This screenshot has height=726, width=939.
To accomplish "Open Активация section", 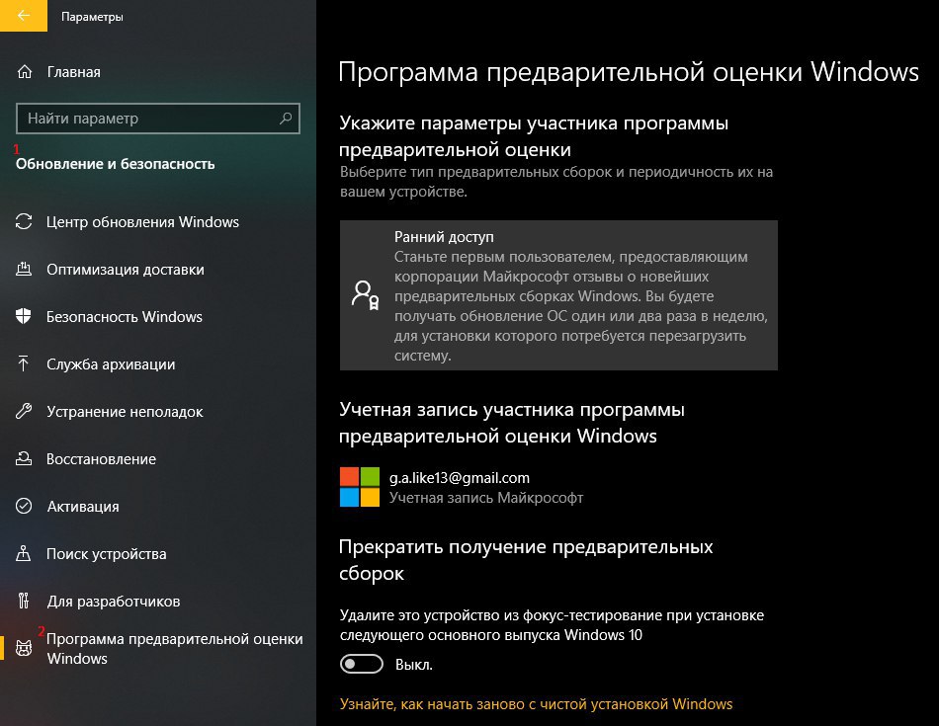I will point(83,507).
